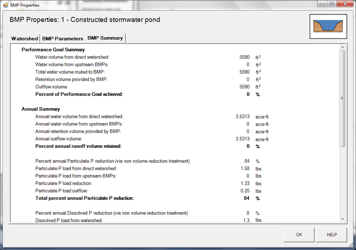
Task: Maximize the BMP Properties window
Action: click(332, 4)
